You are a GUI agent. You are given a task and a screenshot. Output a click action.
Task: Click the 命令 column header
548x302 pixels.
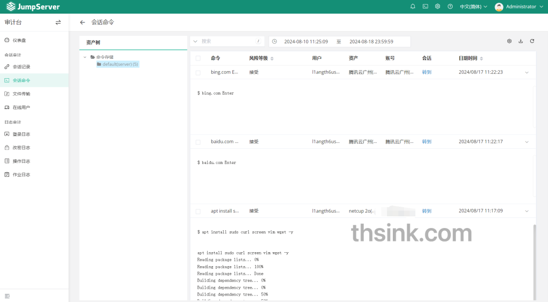[215, 58]
